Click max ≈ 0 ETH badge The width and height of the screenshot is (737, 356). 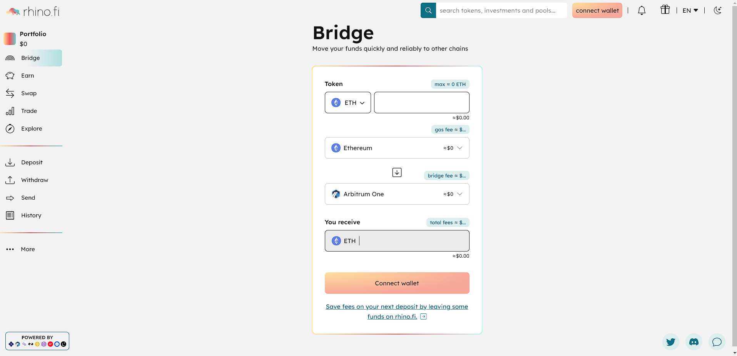tap(450, 84)
